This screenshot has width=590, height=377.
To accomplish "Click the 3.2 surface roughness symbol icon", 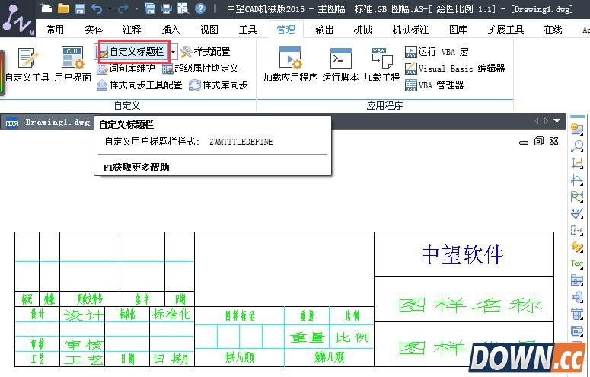I will [x=576, y=213].
